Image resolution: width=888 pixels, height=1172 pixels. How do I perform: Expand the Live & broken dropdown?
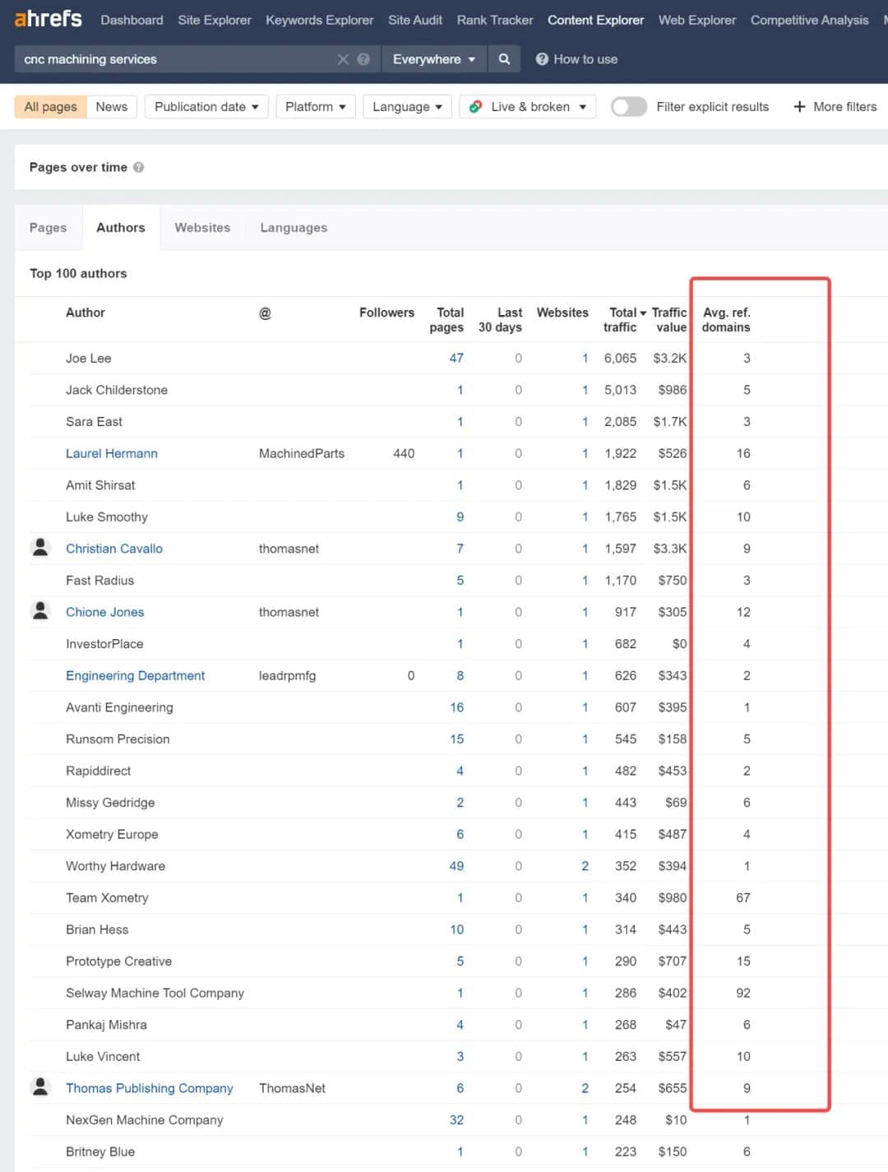point(528,107)
